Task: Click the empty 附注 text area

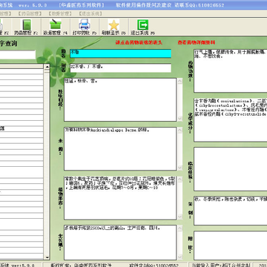Action: coord(231,245)
